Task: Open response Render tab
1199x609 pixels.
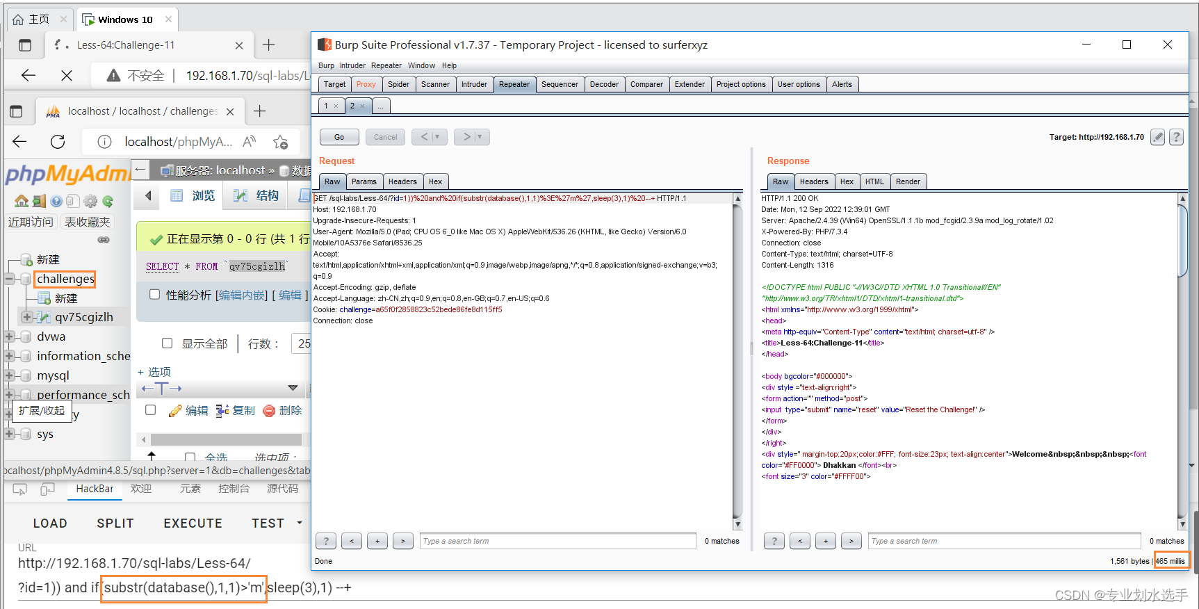Action: coord(908,181)
